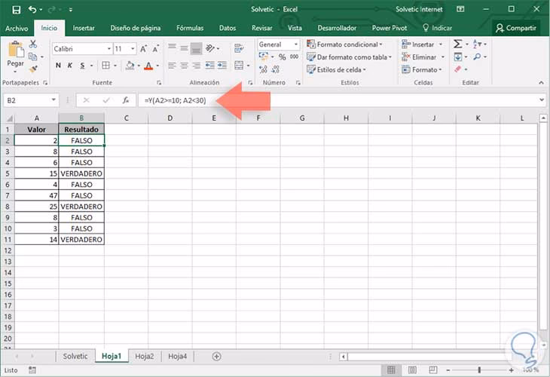550x377 pixels.
Task: Click the Insertar button in Celdas group
Action: pyautogui.click(x=423, y=44)
